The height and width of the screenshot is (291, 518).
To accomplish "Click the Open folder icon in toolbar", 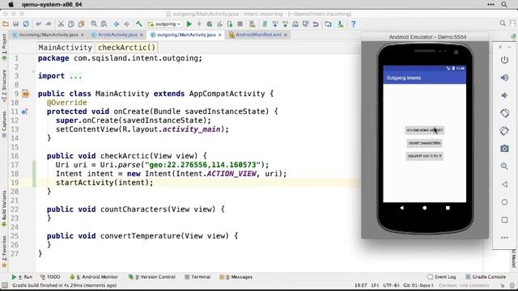I will (x=6, y=24).
